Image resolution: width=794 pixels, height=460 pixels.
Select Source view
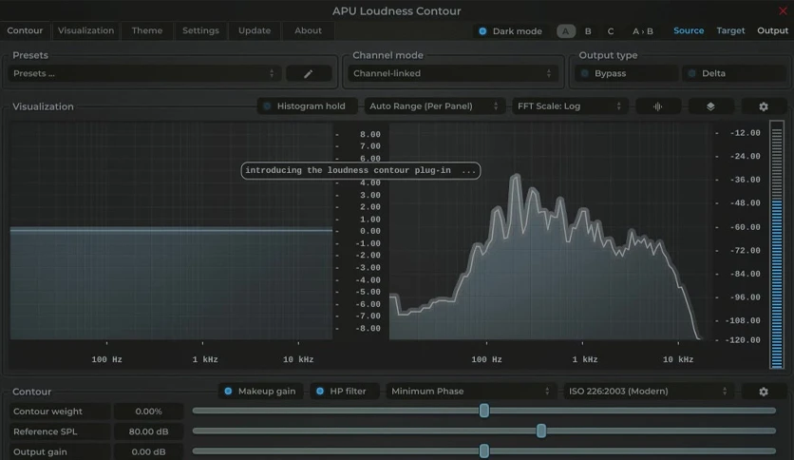click(x=689, y=30)
